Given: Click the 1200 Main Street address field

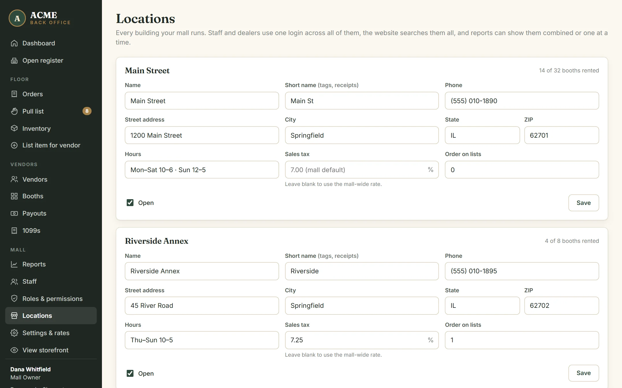Looking at the screenshot, I should (x=202, y=135).
